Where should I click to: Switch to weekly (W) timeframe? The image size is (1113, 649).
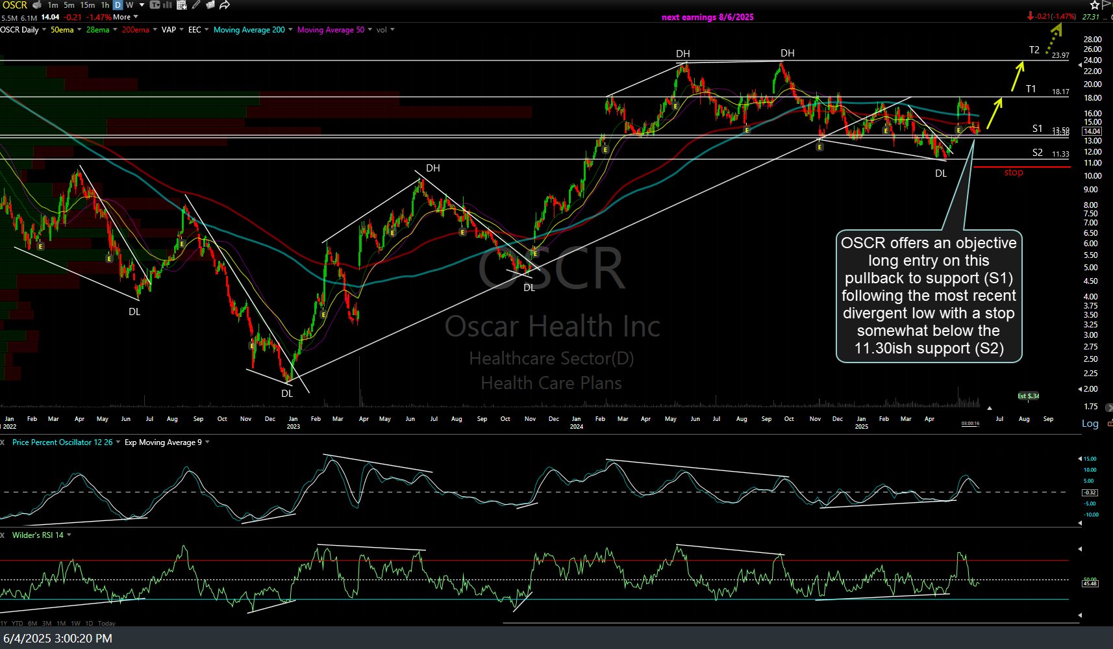click(130, 5)
